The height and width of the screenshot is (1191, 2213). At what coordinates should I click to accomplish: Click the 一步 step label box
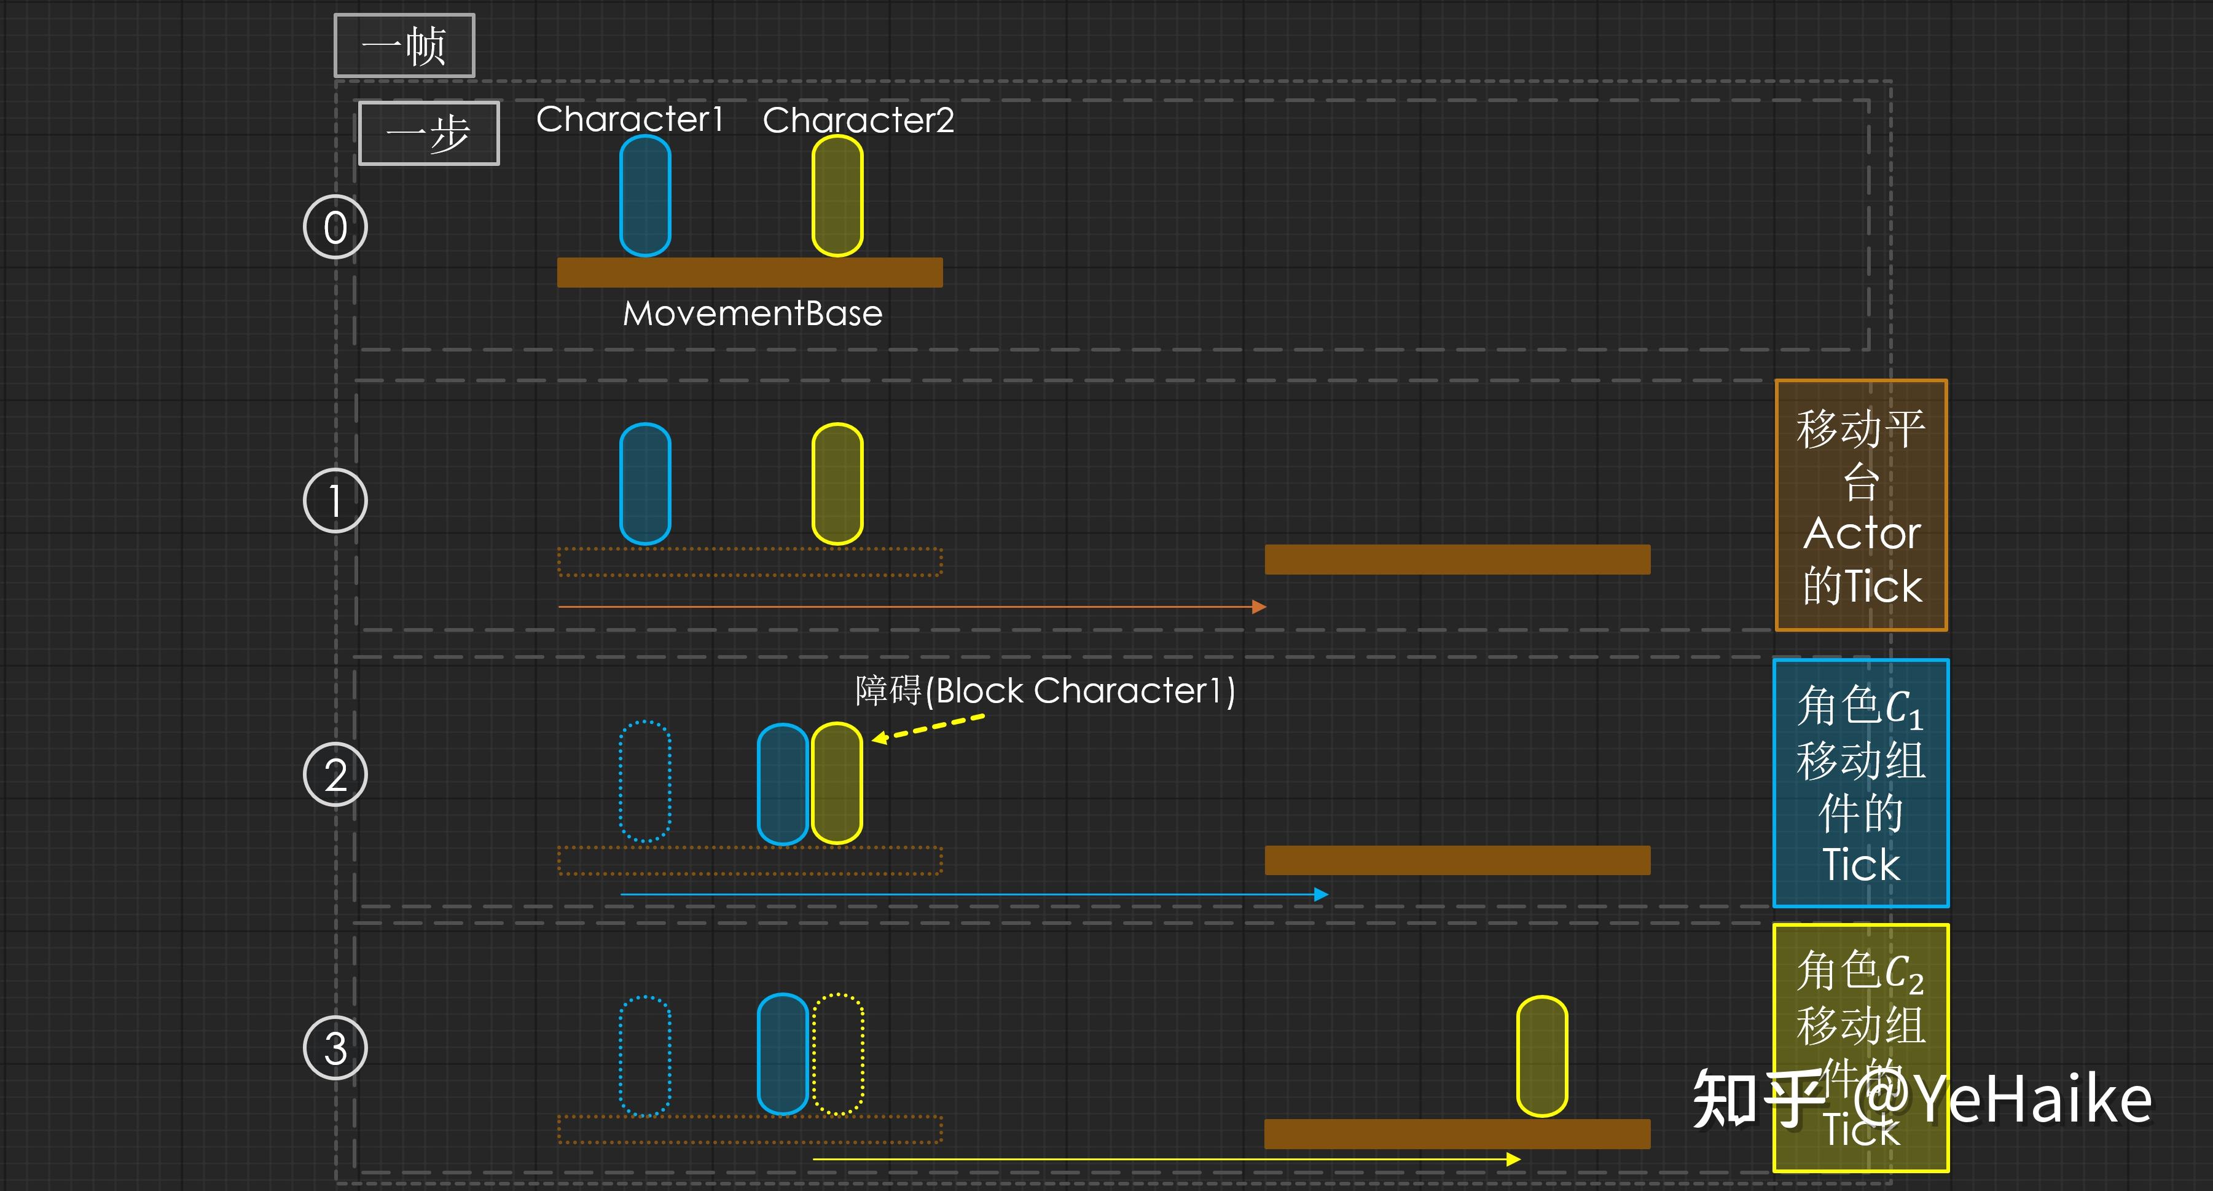pos(429,133)
